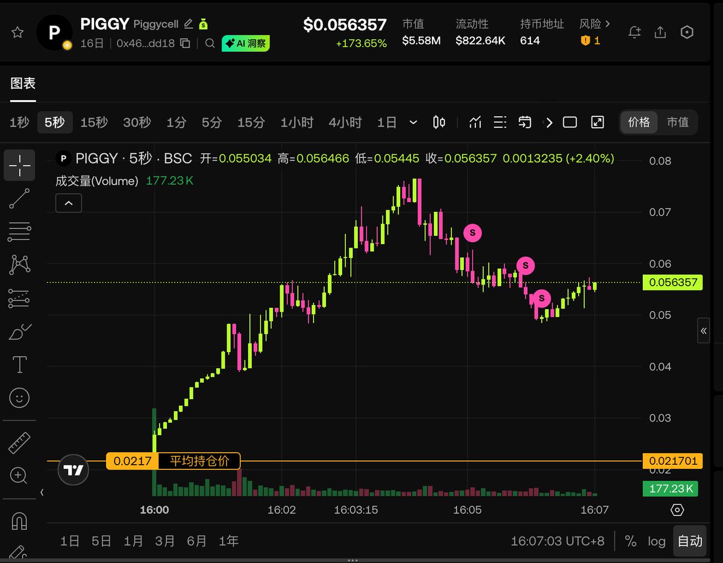Select the 30秒 timeframe
The width and height of the screenshot is (723, 563).
click(x=137, y=122)
